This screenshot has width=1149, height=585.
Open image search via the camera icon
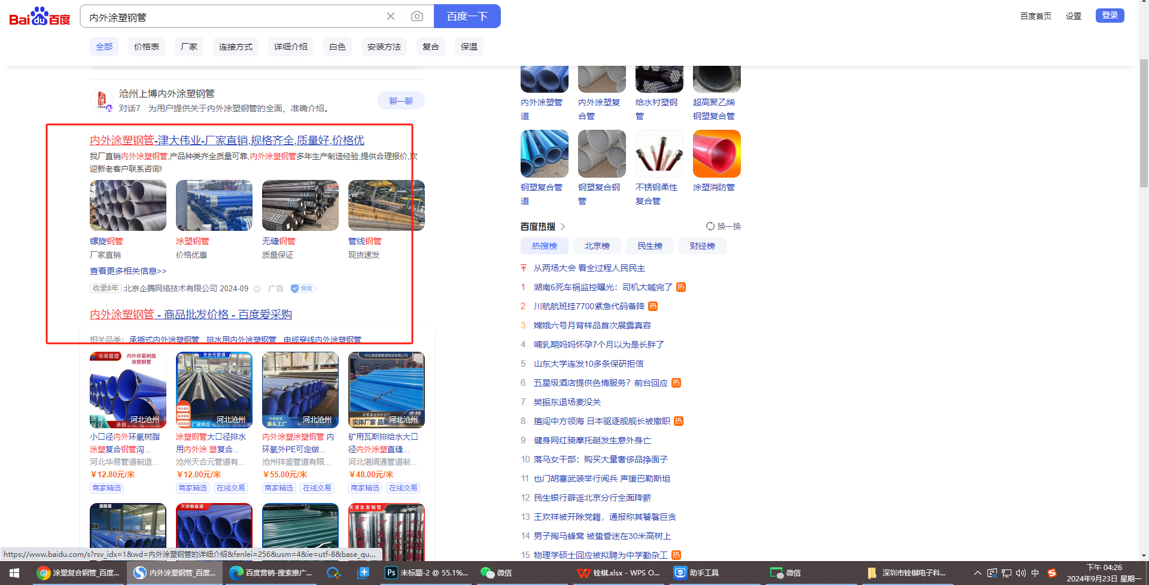(417, 16)
